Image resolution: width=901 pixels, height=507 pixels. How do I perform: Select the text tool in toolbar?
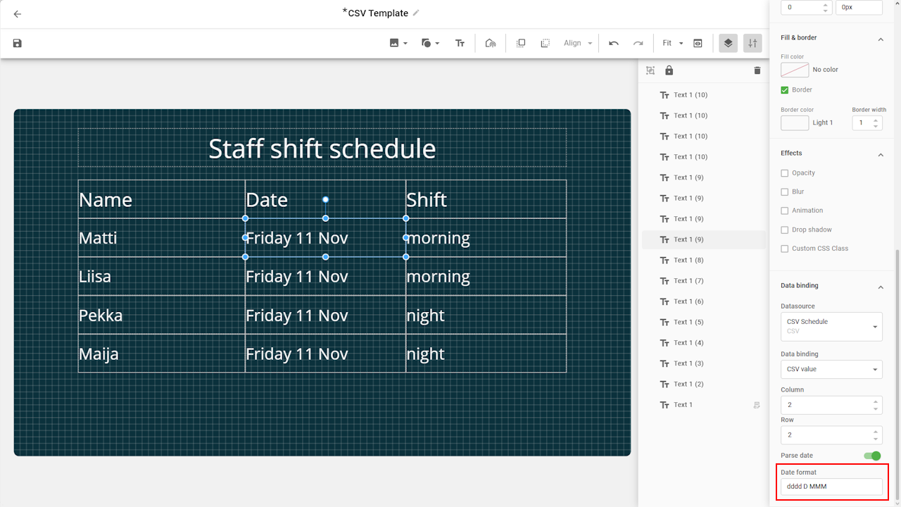[460, 44]
